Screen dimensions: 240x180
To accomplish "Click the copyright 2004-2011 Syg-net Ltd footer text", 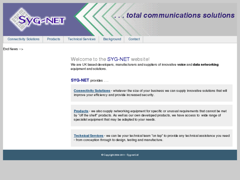I will pos(120,155).
